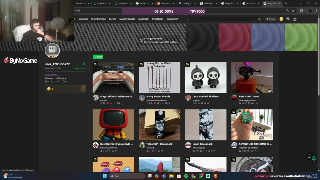This screenshot has height=180, width=320.
Task: Click the site search input field
Action: point(224,19)
